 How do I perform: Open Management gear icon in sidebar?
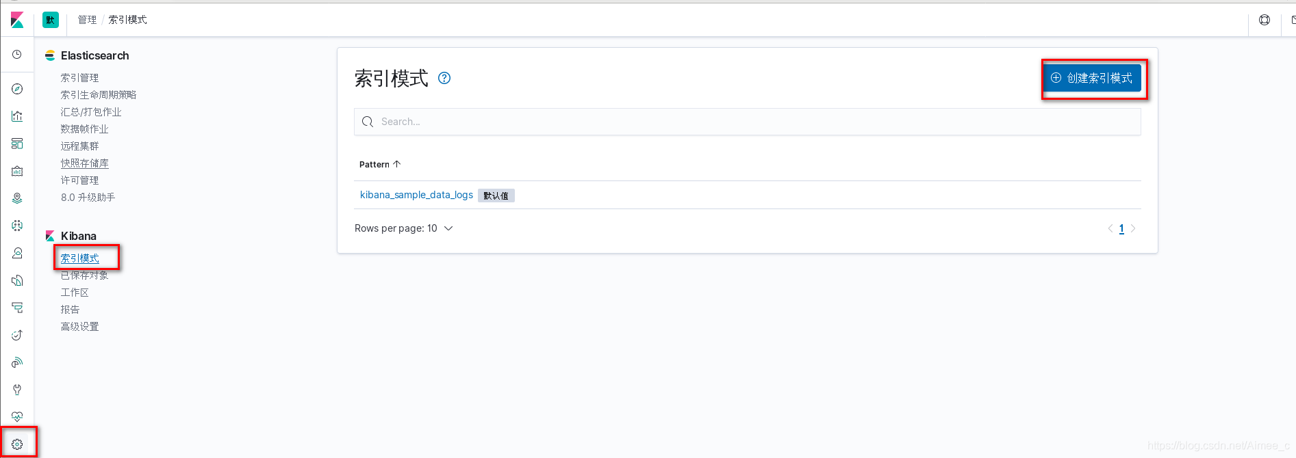click(x=17, y=444)
